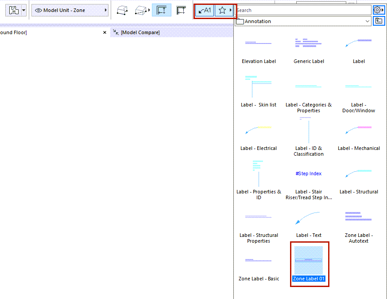Select the Label - Text object

309,224
